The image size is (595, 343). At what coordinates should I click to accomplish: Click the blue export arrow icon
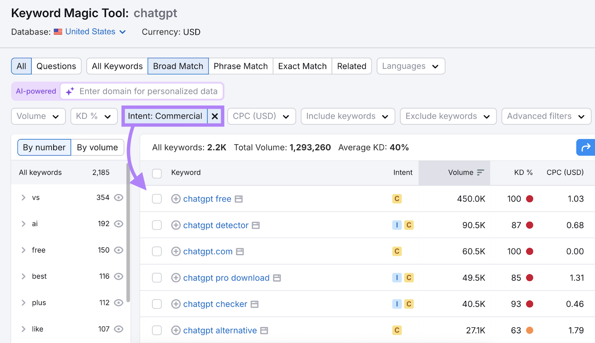click(585, 147)
